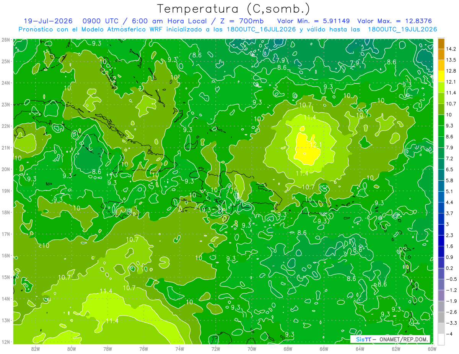Click the longitude axis label '78W'
Image resolution: width=459 pixels, height=354 pixels.
click(x=107, y=349)
